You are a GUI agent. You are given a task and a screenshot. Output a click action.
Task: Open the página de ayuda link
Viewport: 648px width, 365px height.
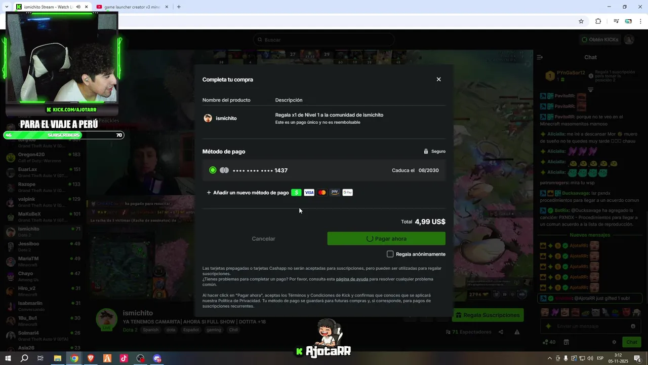click(x=352, y=279)
